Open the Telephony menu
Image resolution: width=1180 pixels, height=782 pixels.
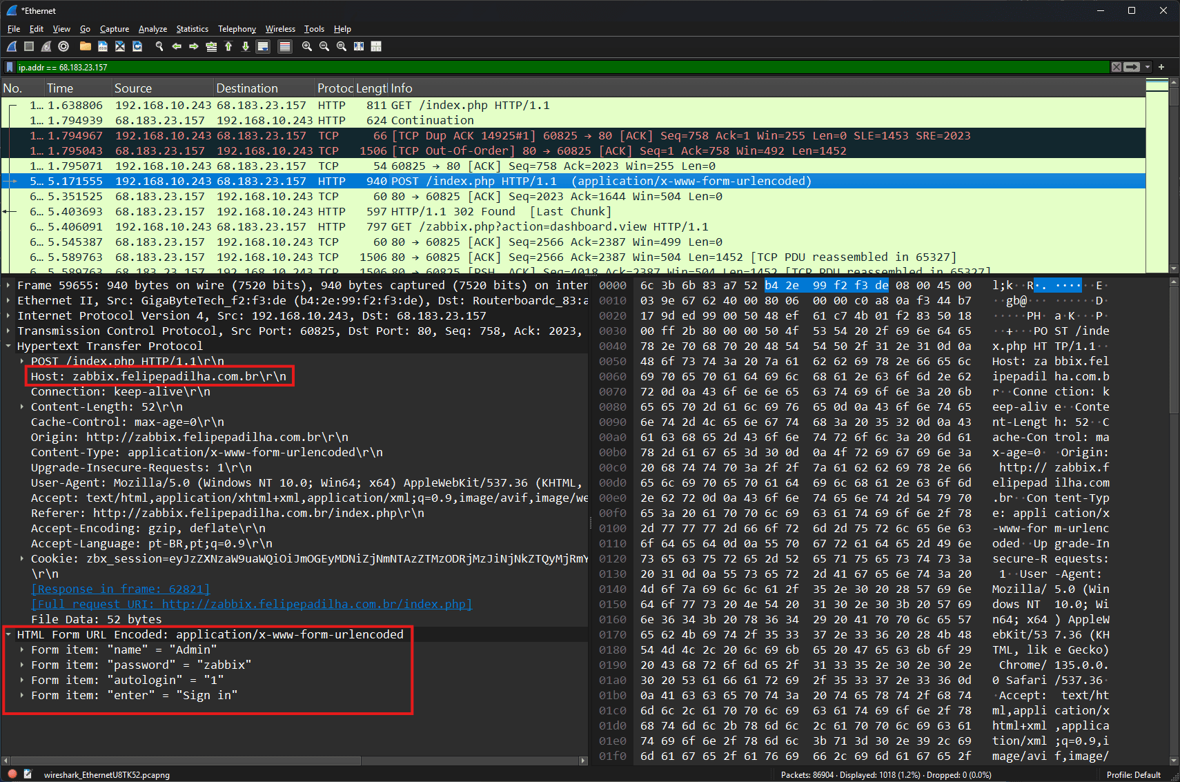point(237,29)
